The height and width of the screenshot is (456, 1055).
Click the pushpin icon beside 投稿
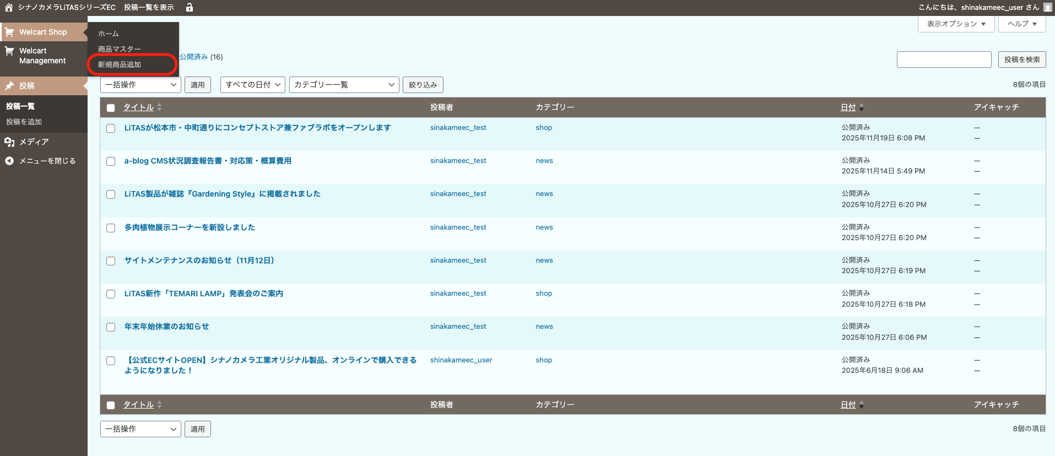coord(9,86)
